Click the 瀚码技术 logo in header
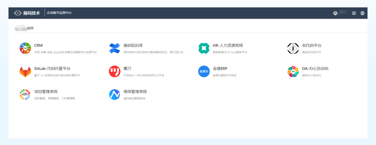Viewport: 376px width, 145px height. point(27,13)
